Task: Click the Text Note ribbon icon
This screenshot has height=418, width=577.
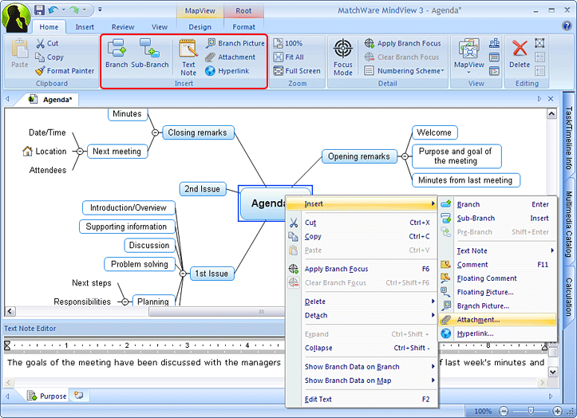Action: (188, 57)
